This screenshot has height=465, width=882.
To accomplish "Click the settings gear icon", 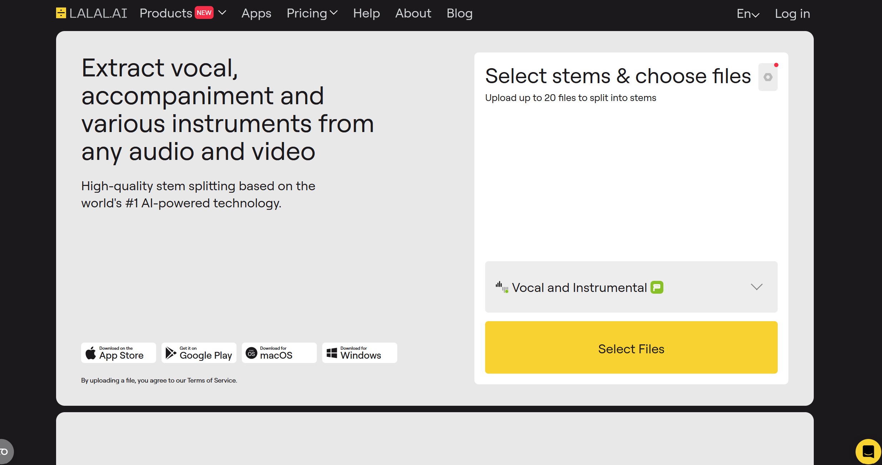I will [768, 77].
